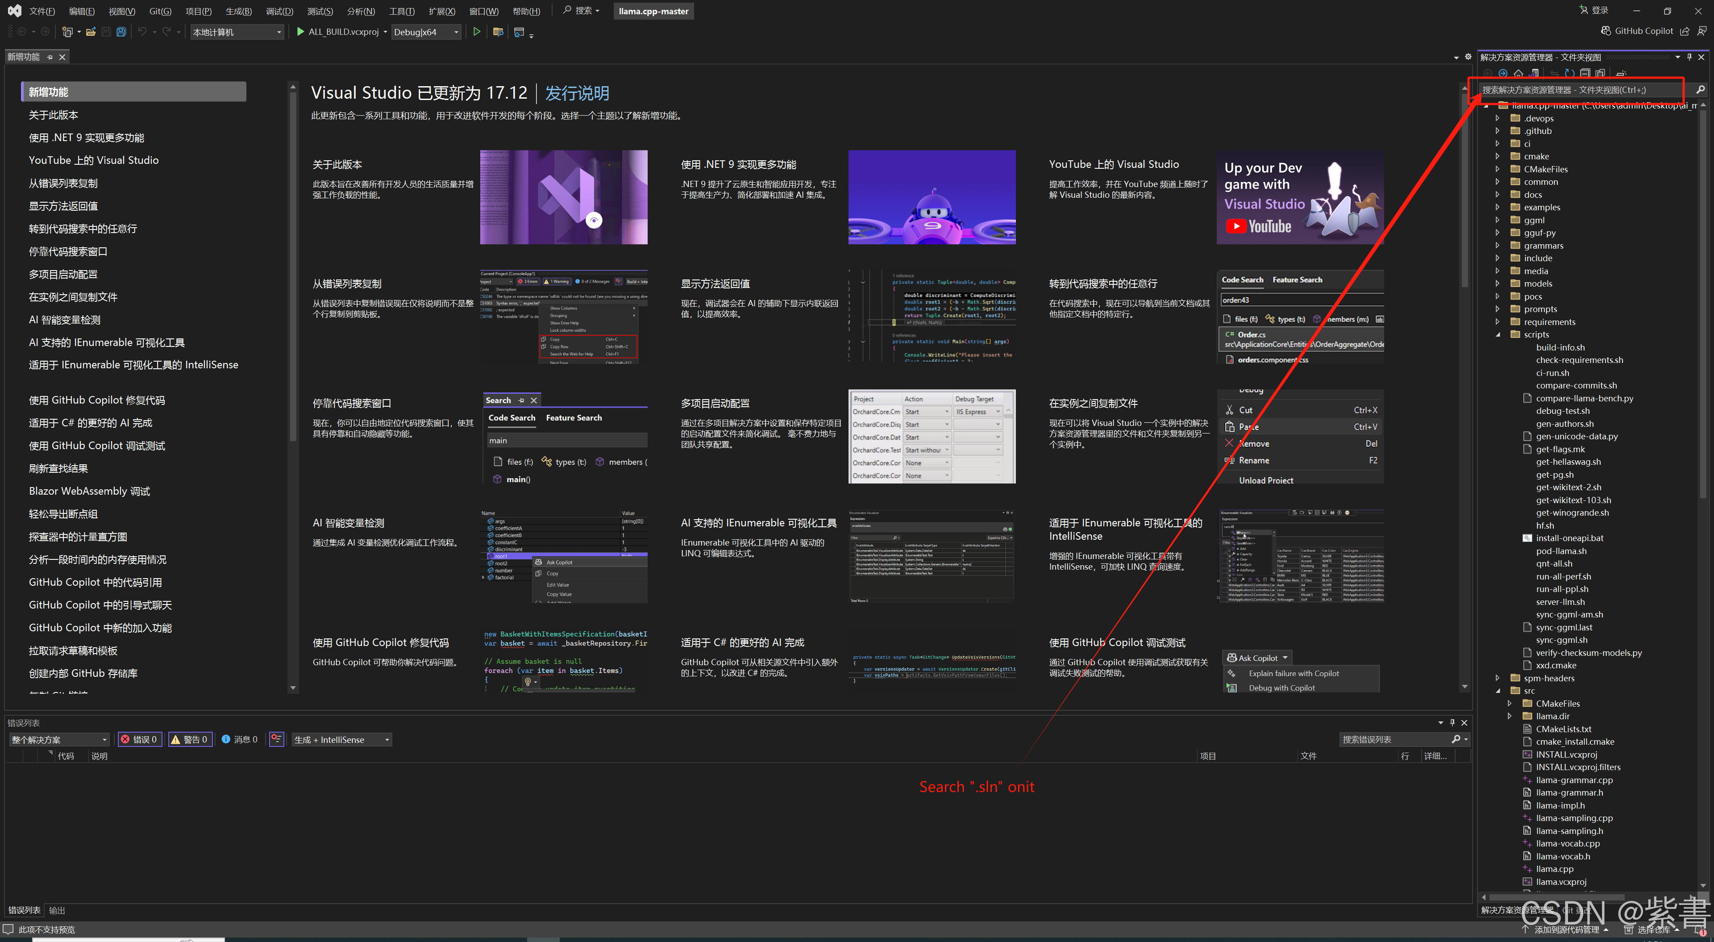The image size is (1714, 942).
Task: Click Collapse All icon in Solution Explorer
Action: click(1585, 73)
